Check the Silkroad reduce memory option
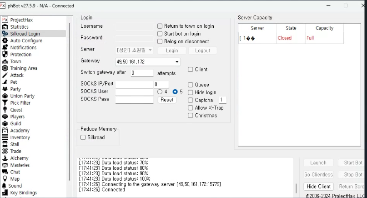367x198 pixels. [x=83, y=137]
